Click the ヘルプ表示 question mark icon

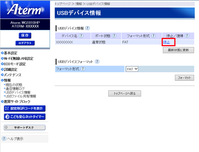coord(4,138)
